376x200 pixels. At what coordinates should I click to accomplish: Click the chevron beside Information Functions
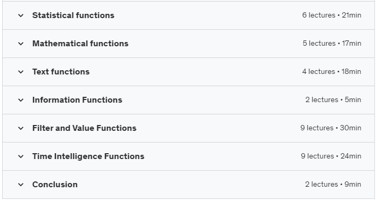[x=21, y=100]
